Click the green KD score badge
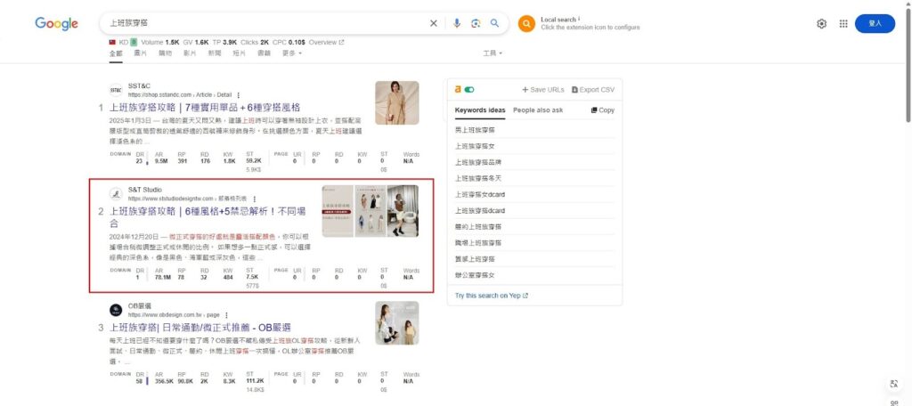Viewport: 912px width, 406px height. tap(134, 42)
